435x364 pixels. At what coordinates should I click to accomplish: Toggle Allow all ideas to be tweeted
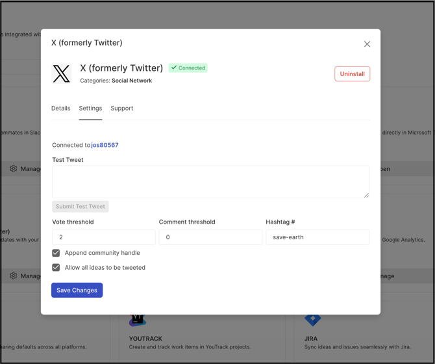[56, 267]
